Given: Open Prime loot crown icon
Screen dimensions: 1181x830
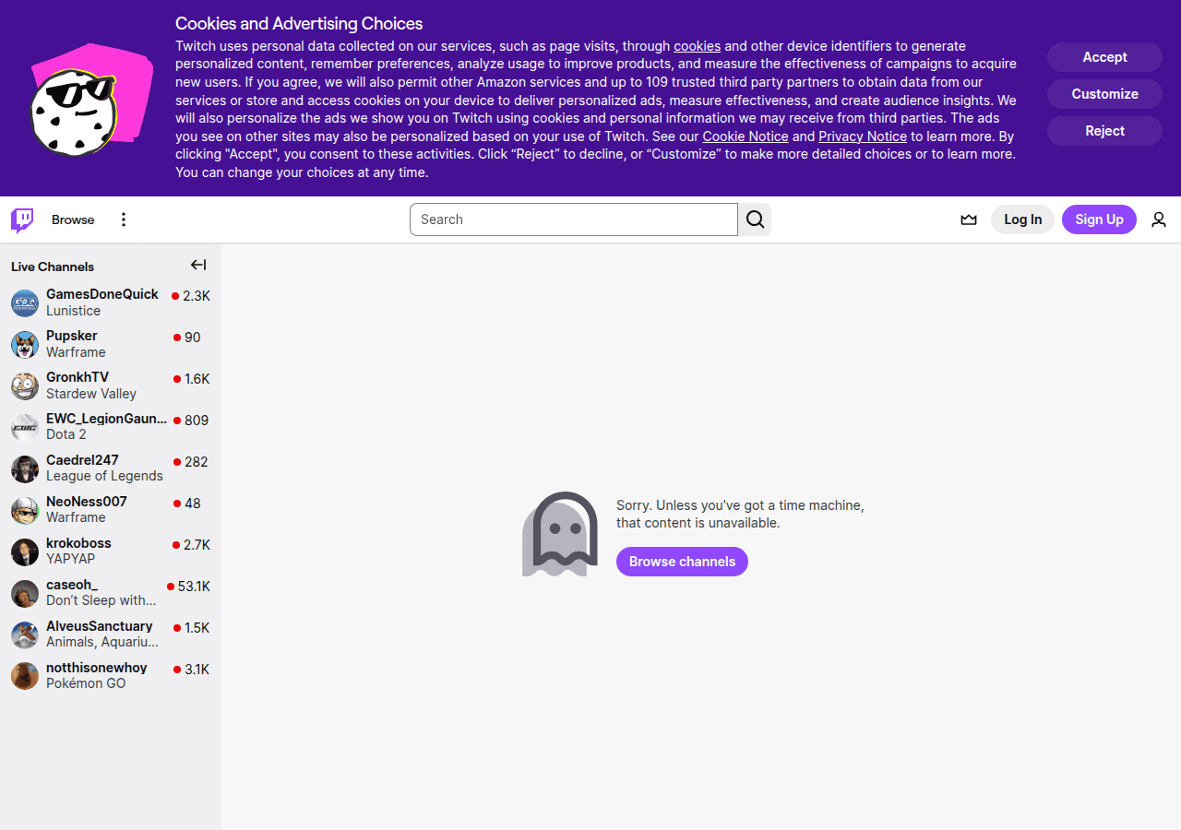Looking at the screenshot, I should point(969,219).
